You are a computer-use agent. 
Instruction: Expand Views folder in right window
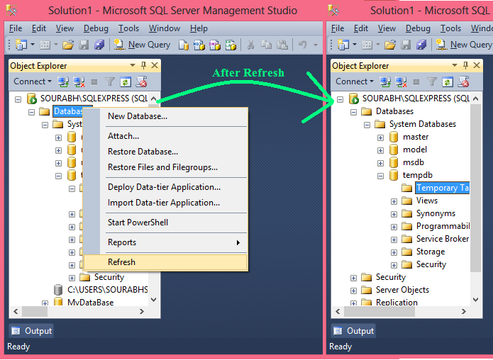point(394,201)
